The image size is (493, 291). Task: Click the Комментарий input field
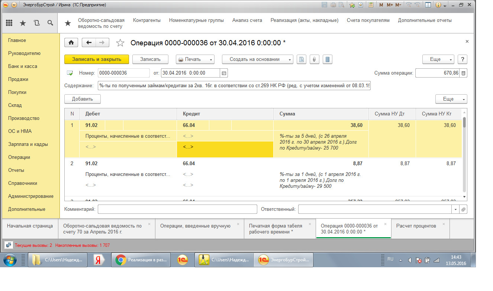177,209
